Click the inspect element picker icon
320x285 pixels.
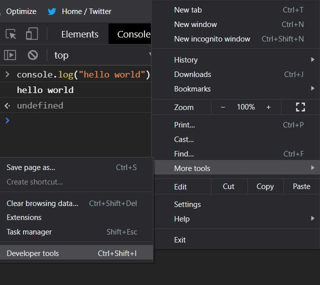[x=11, y=34]
